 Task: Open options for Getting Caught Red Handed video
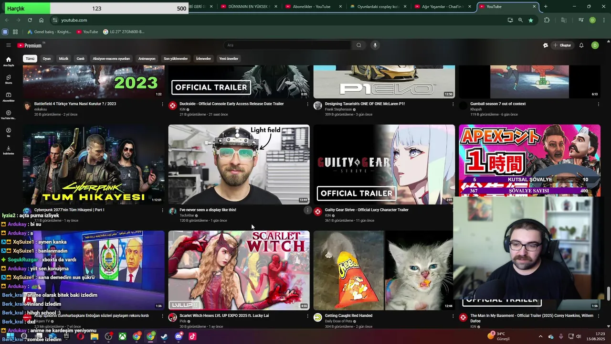coord(453,316)
